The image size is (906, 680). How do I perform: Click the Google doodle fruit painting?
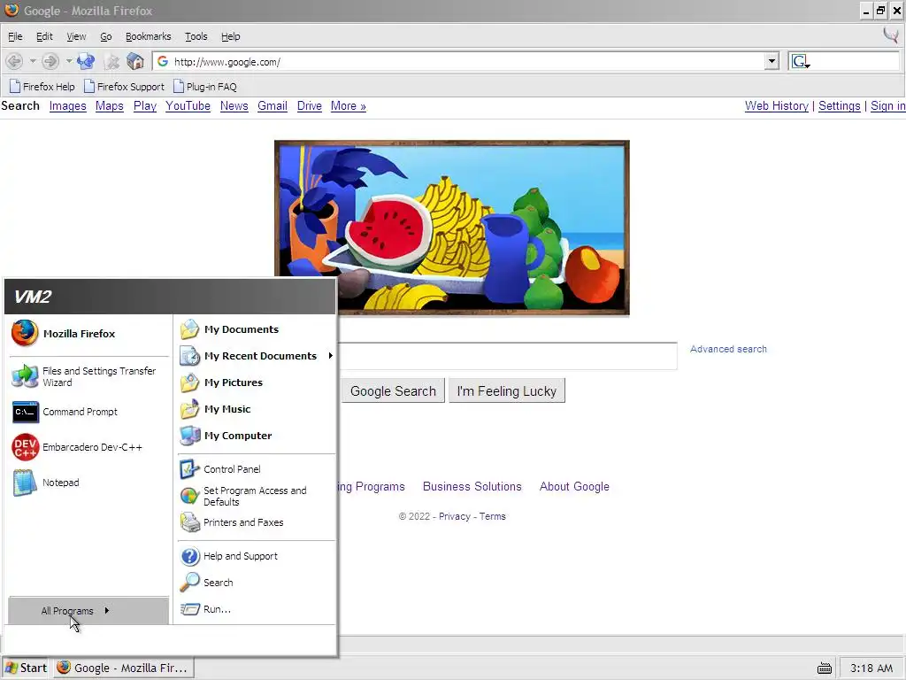pyautogui.click(x=452, y=228)
